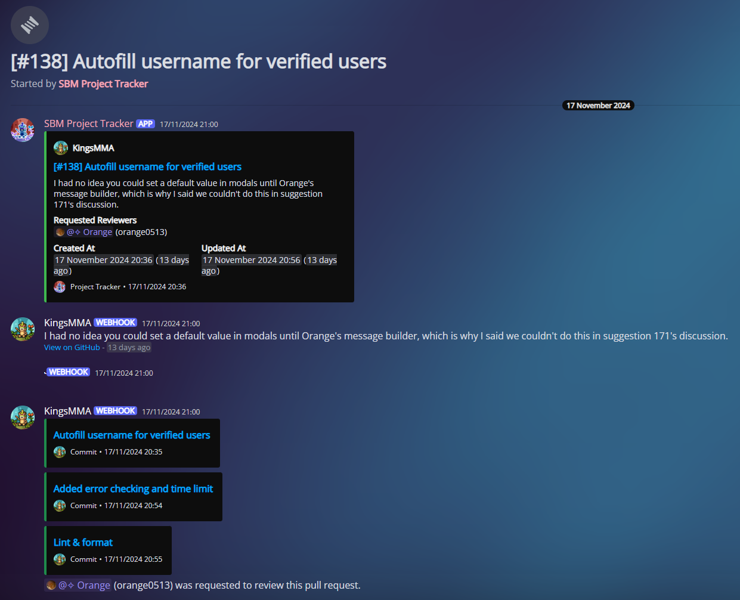Click the APP badge next to SBM Project Tracker
Viewport: 740px width, 600px height.
pos(145,124)
